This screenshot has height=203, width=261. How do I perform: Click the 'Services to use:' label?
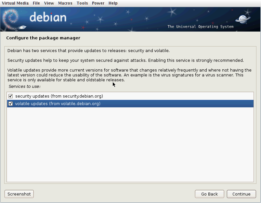tap(24, 87)
